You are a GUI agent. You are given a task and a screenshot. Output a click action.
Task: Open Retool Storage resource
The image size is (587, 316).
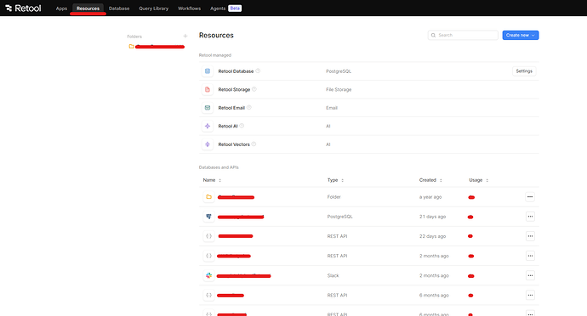[x=234, y=89]
